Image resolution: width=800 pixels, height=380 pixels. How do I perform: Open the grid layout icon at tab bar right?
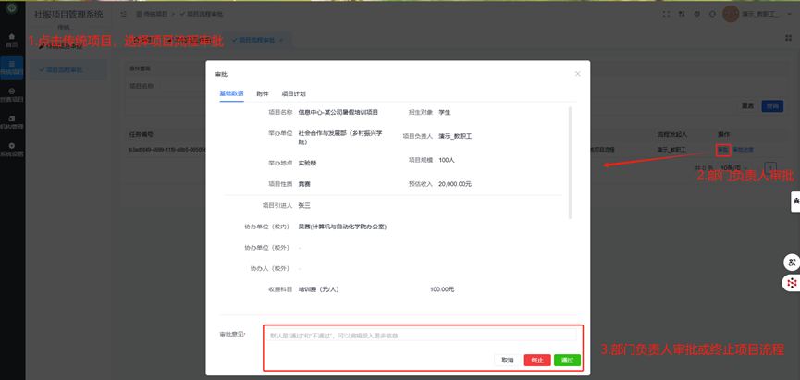787,39
